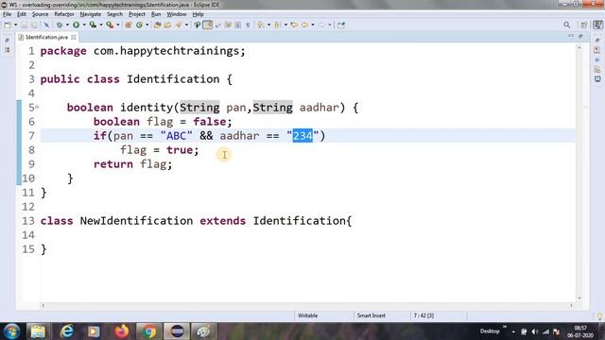
Task: Collapse the identity method fold marker
Action: click(x=38, y=107)
